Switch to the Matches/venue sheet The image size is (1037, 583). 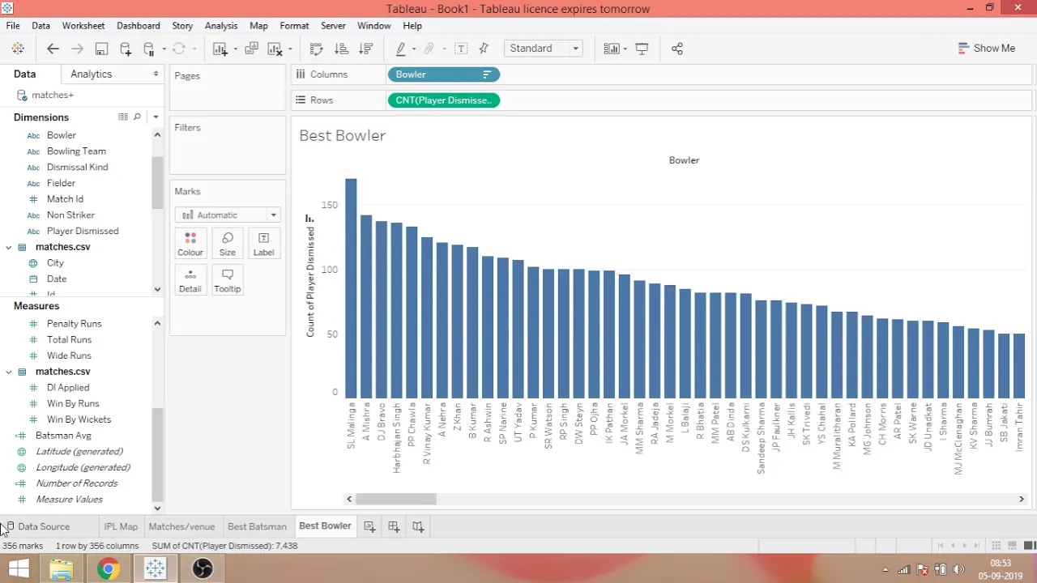tap(181, 526)
